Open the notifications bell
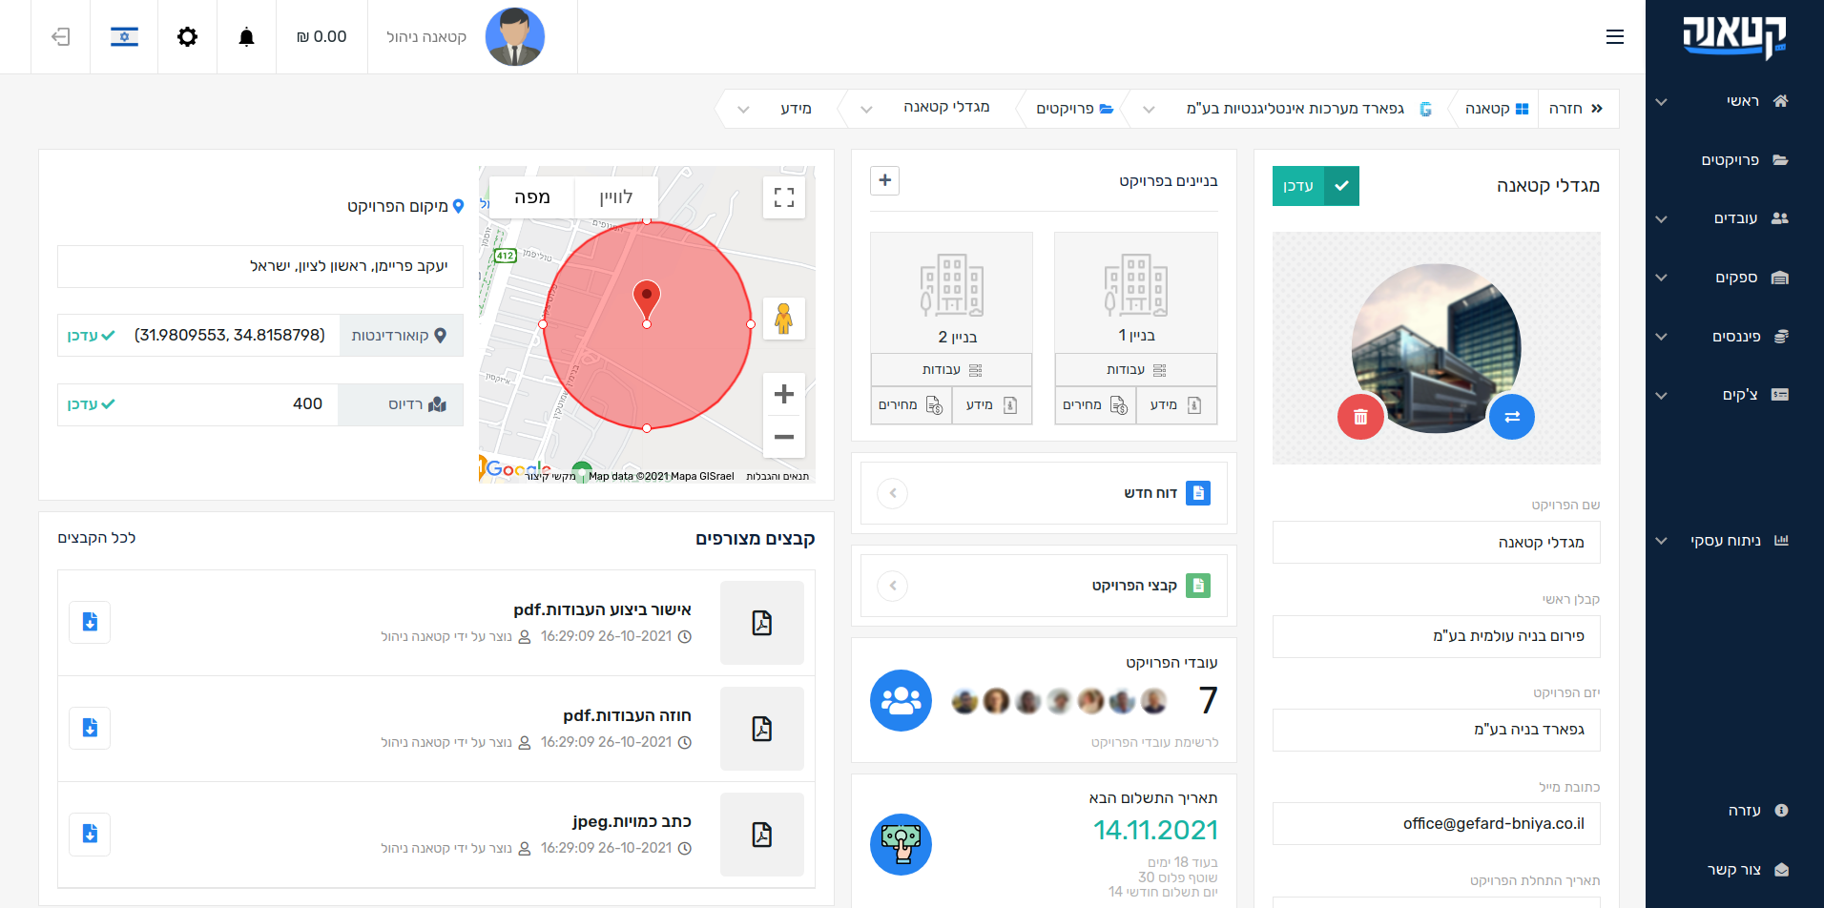1824x908 pixels. 246,37
